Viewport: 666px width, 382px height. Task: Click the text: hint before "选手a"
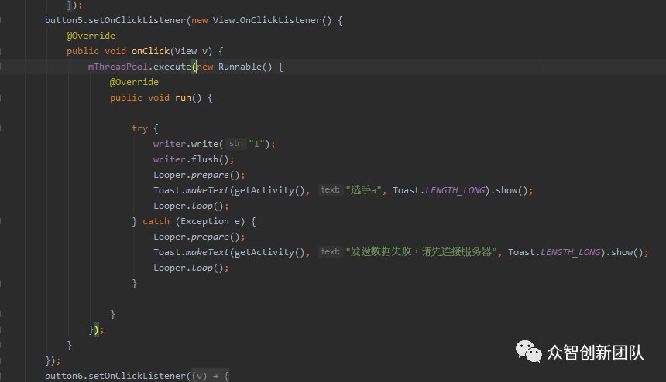331,190
